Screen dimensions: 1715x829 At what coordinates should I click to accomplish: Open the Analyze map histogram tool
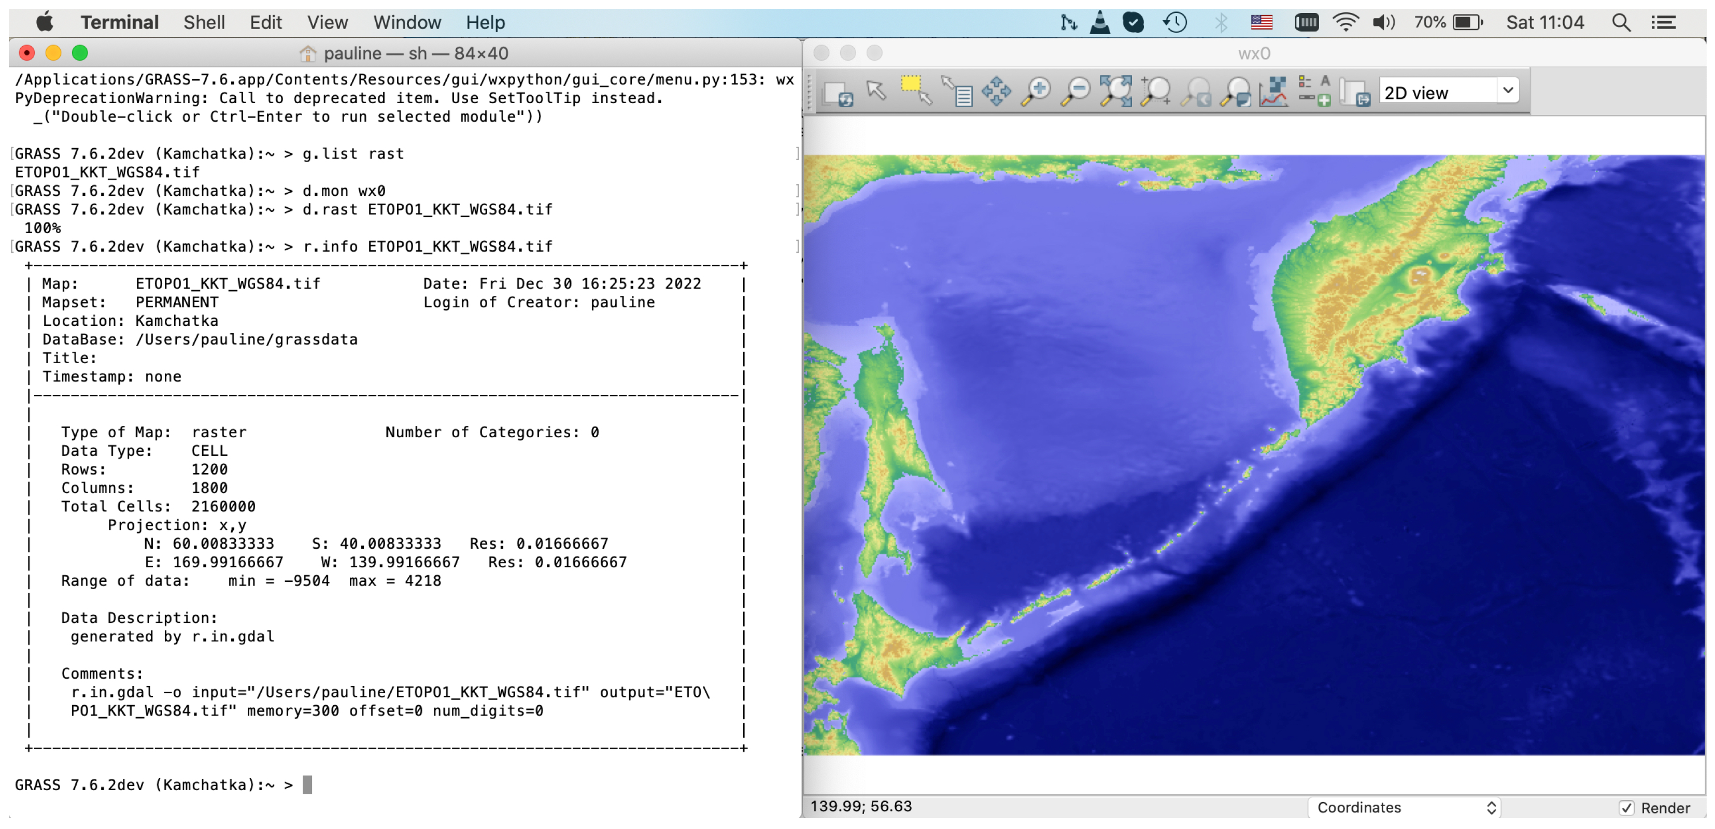click(1274, 91)
